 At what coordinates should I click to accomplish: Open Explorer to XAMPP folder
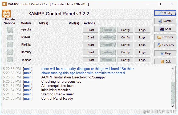pos(165,37)
